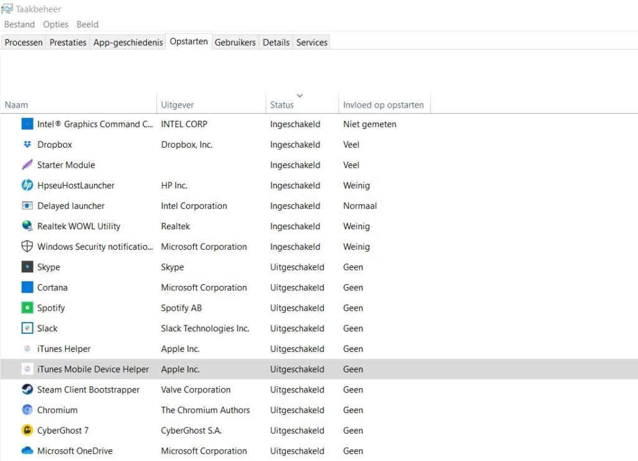Click the iTunes Mobile Device Helper name
This screenshot has width=638, height=461.
pos(93,369)
